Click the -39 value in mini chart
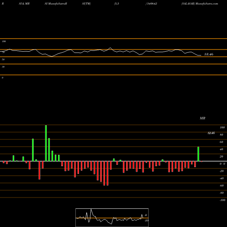 click(146, 220)
